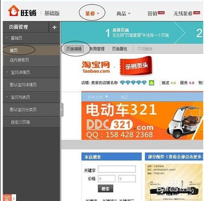
Task: Collapse the 宝贝详情页 group
Action: click(x=7, y=72)
